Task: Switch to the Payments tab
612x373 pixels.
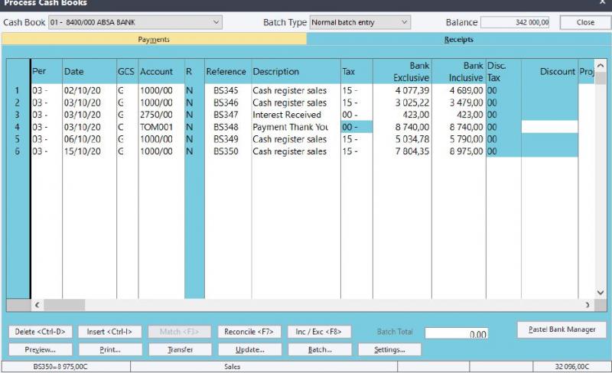Action: (x=154, y=40)
